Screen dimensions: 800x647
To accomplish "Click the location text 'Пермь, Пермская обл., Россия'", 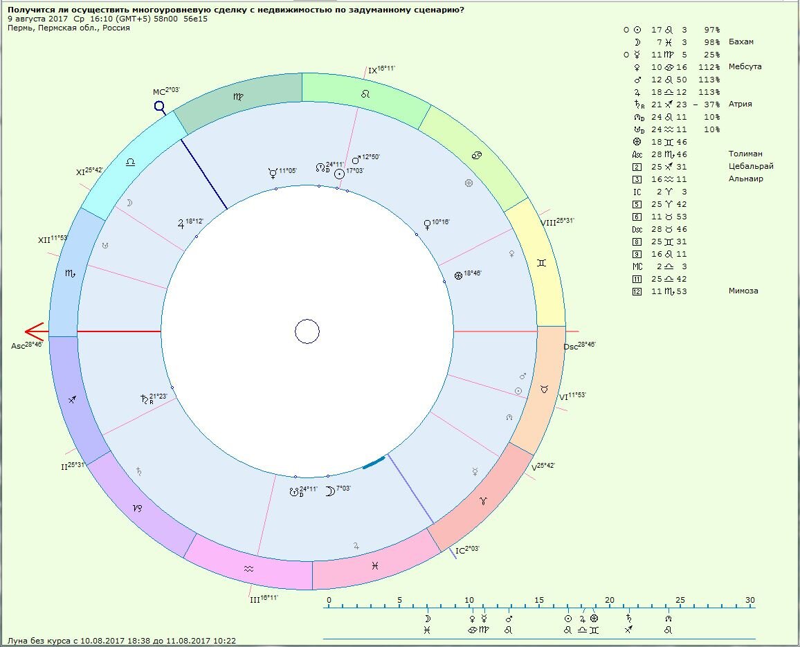I will coord(69,28).
